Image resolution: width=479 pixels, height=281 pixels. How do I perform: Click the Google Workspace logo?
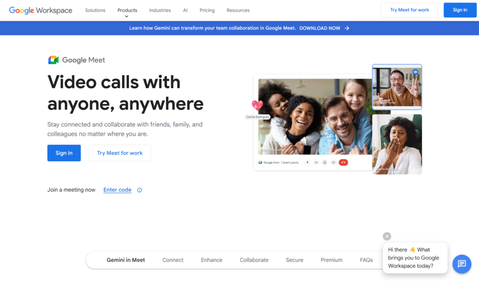pos(41,10)
